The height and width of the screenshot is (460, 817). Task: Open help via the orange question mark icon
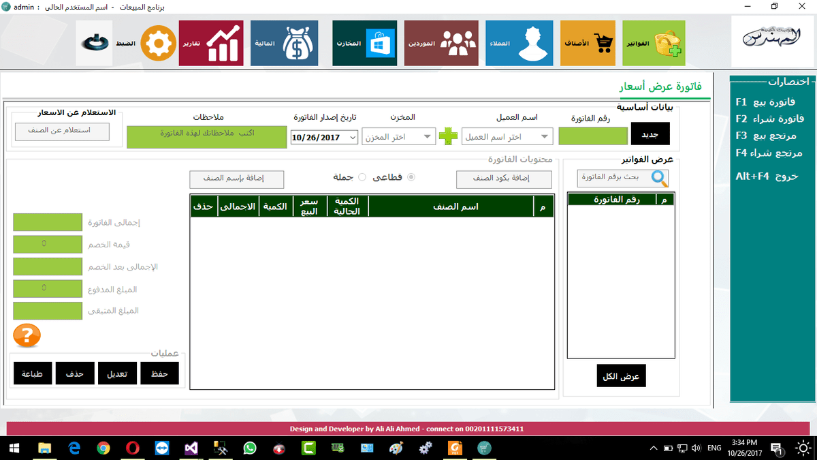click(26, 335)
